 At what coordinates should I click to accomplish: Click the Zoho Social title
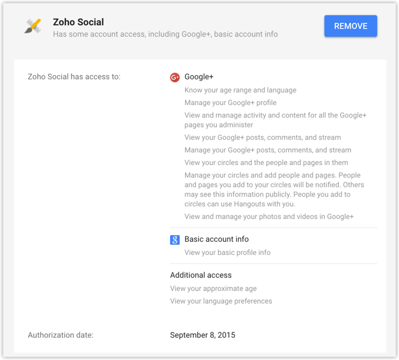(x=78, y=22)
